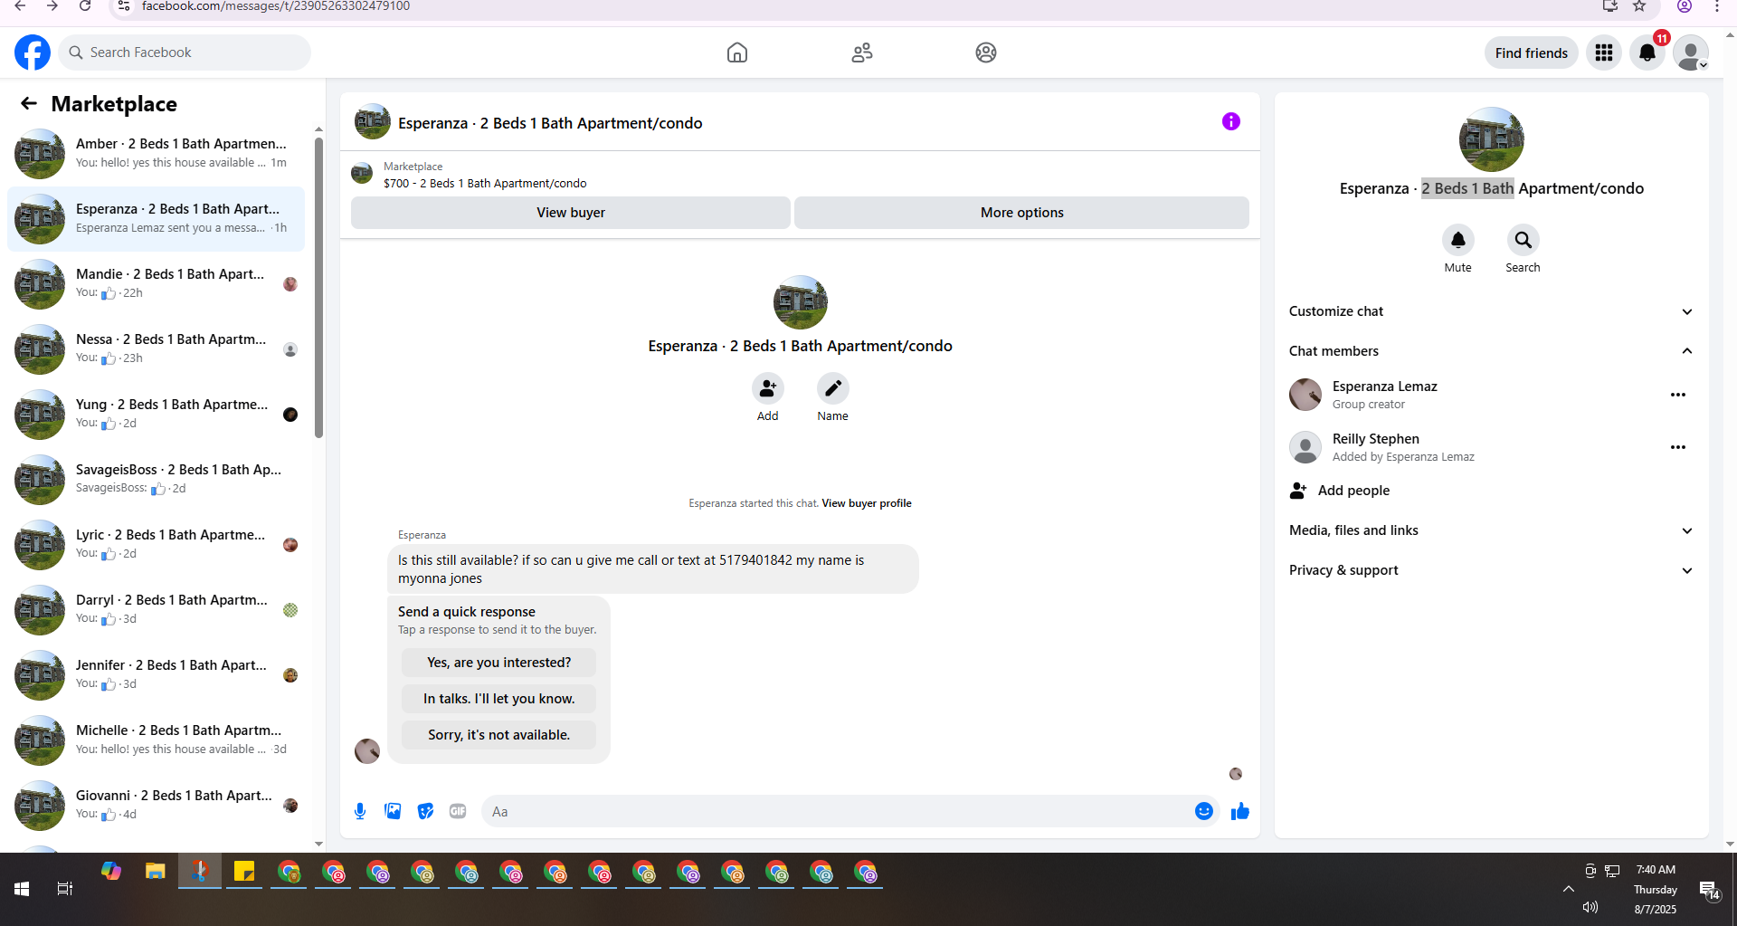Image resolution: width=1737 pixels, height=926 pixels.
Task: Click the browser address bar URL
Action: pos(276,6)
